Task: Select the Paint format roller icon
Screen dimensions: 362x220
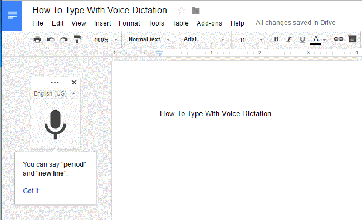Action: click(77, 39)
